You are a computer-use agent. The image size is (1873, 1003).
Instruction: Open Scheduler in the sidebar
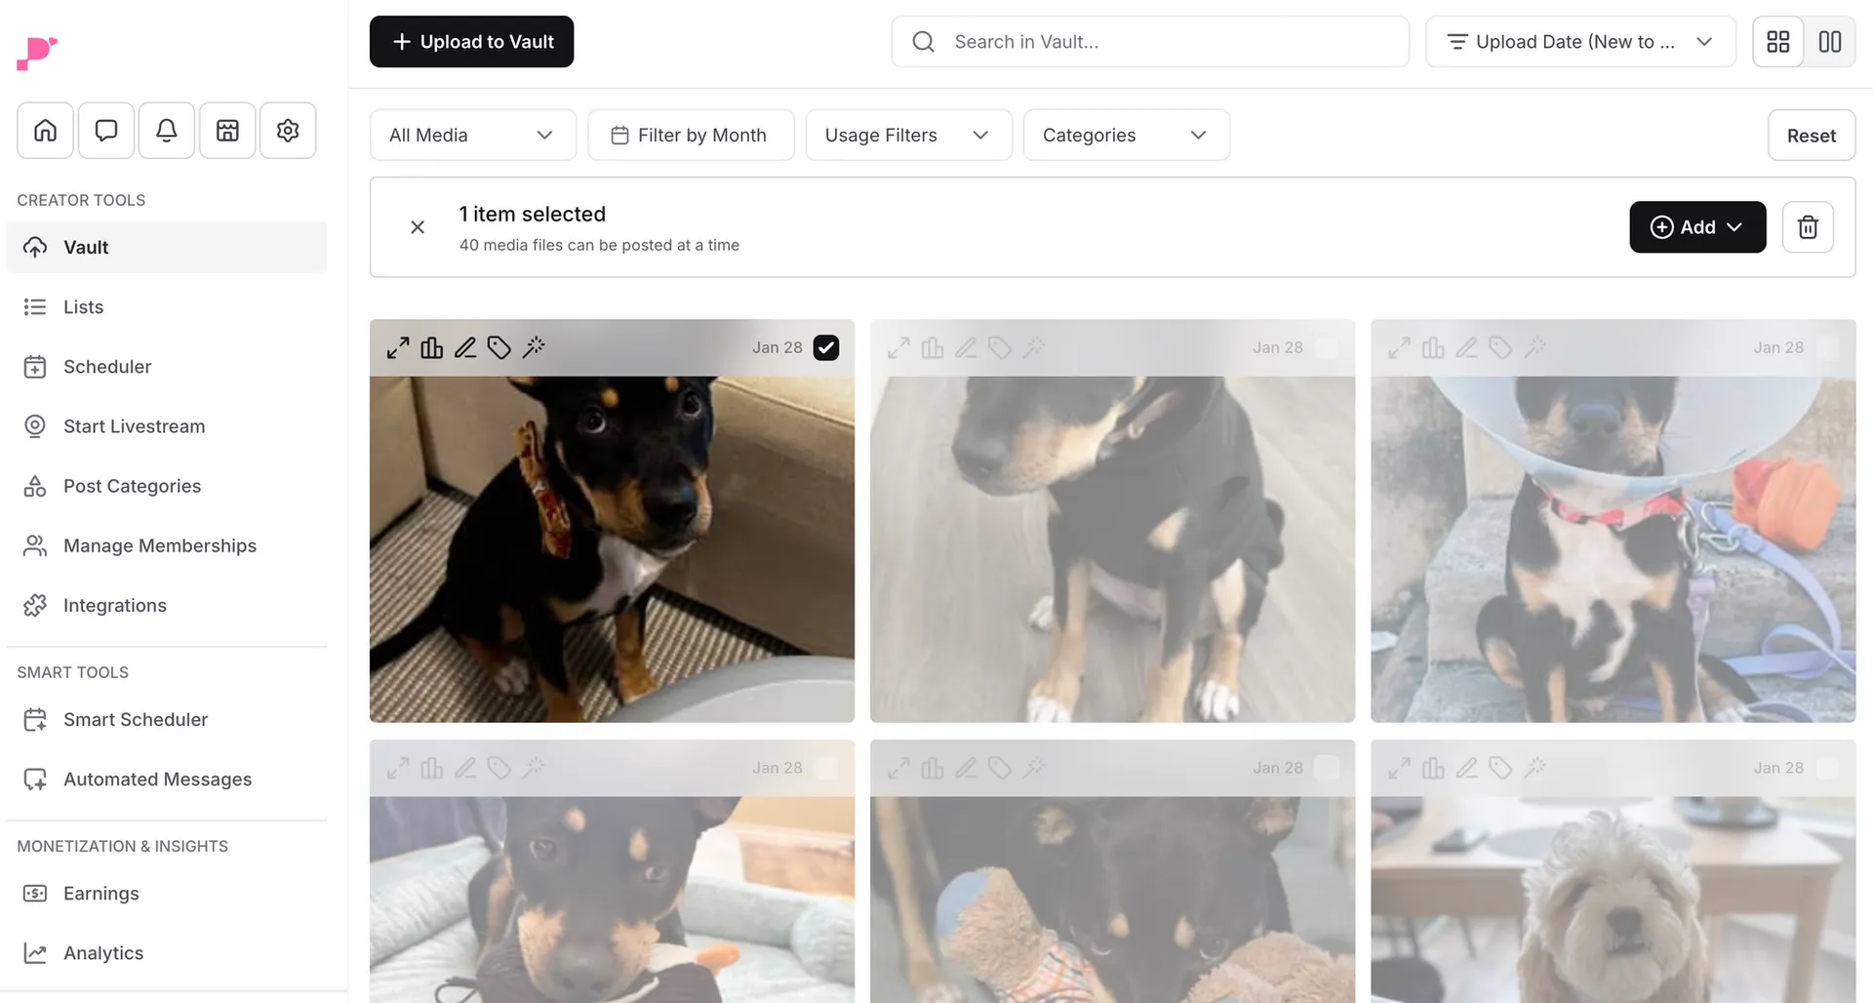tap(107, 367)
